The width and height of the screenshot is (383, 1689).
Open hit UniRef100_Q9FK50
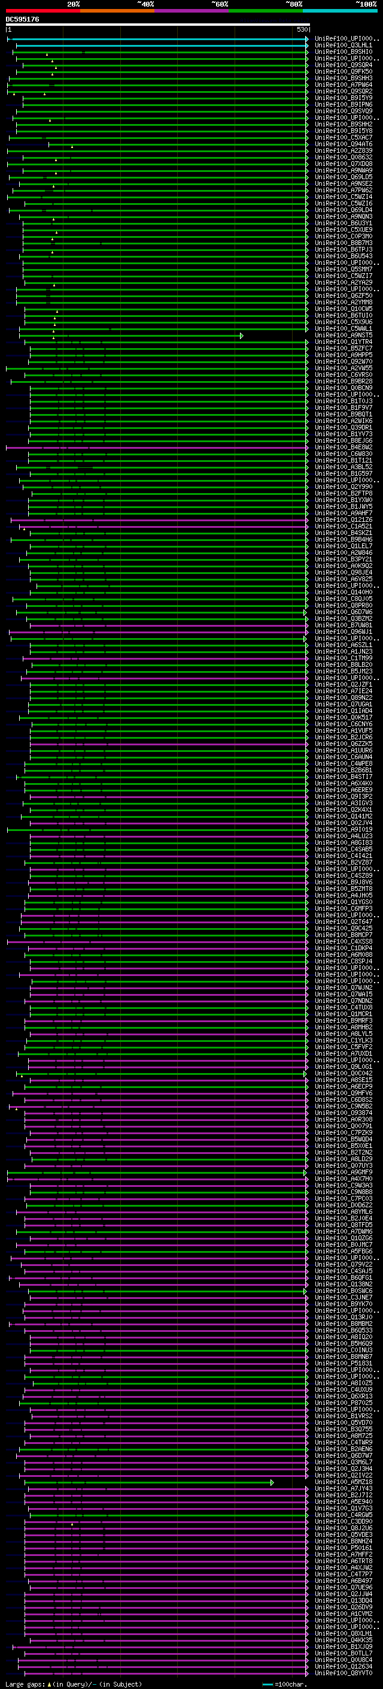coord(344,71)
